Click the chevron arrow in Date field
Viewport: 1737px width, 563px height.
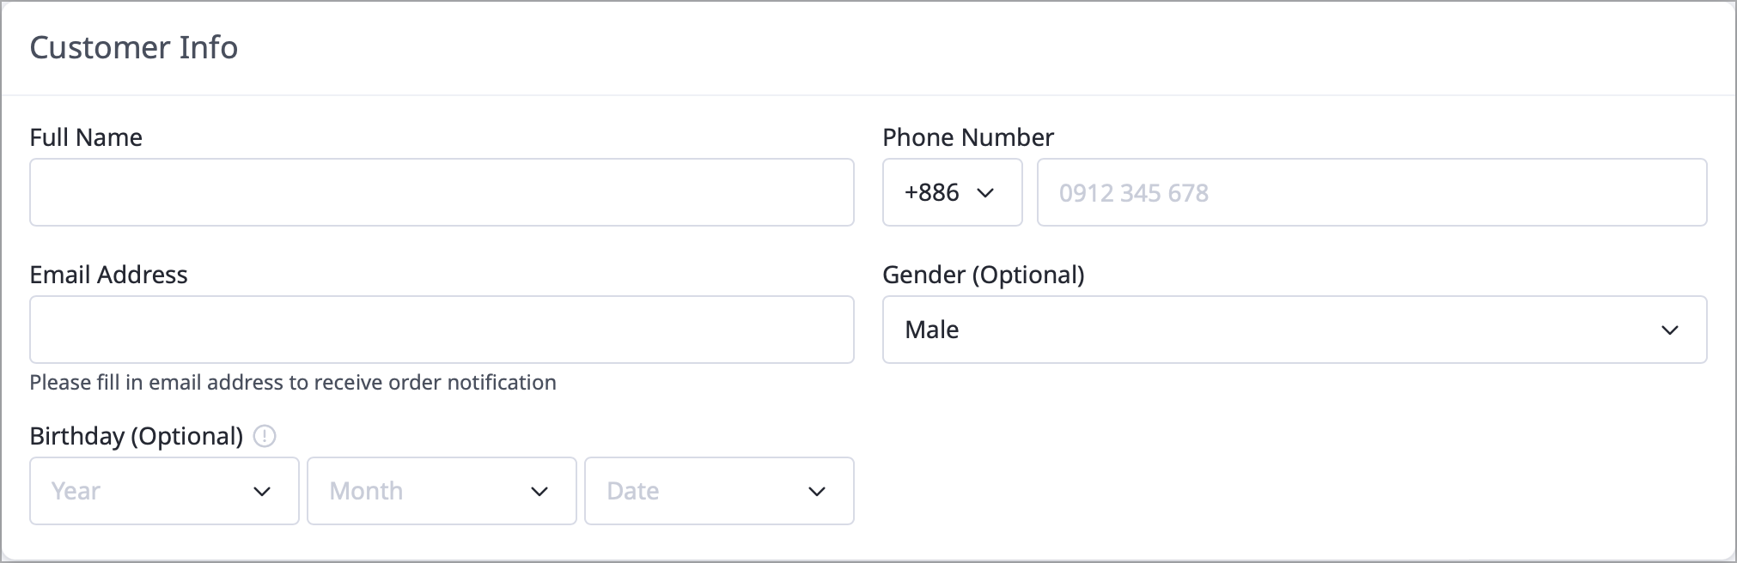click(x=817, y=492)
